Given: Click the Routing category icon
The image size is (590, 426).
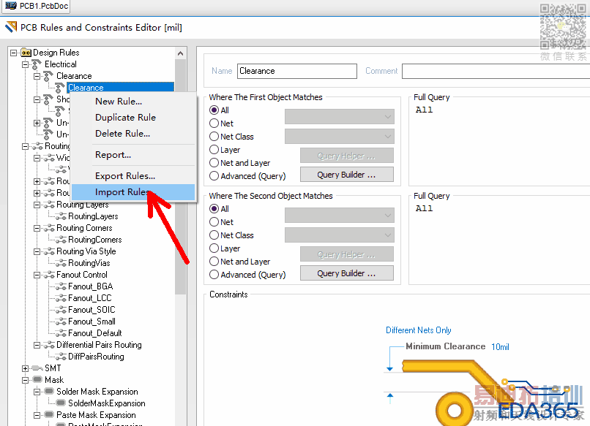Looking at the screenshot, I should pyautogui.click(x=37, y=146).
